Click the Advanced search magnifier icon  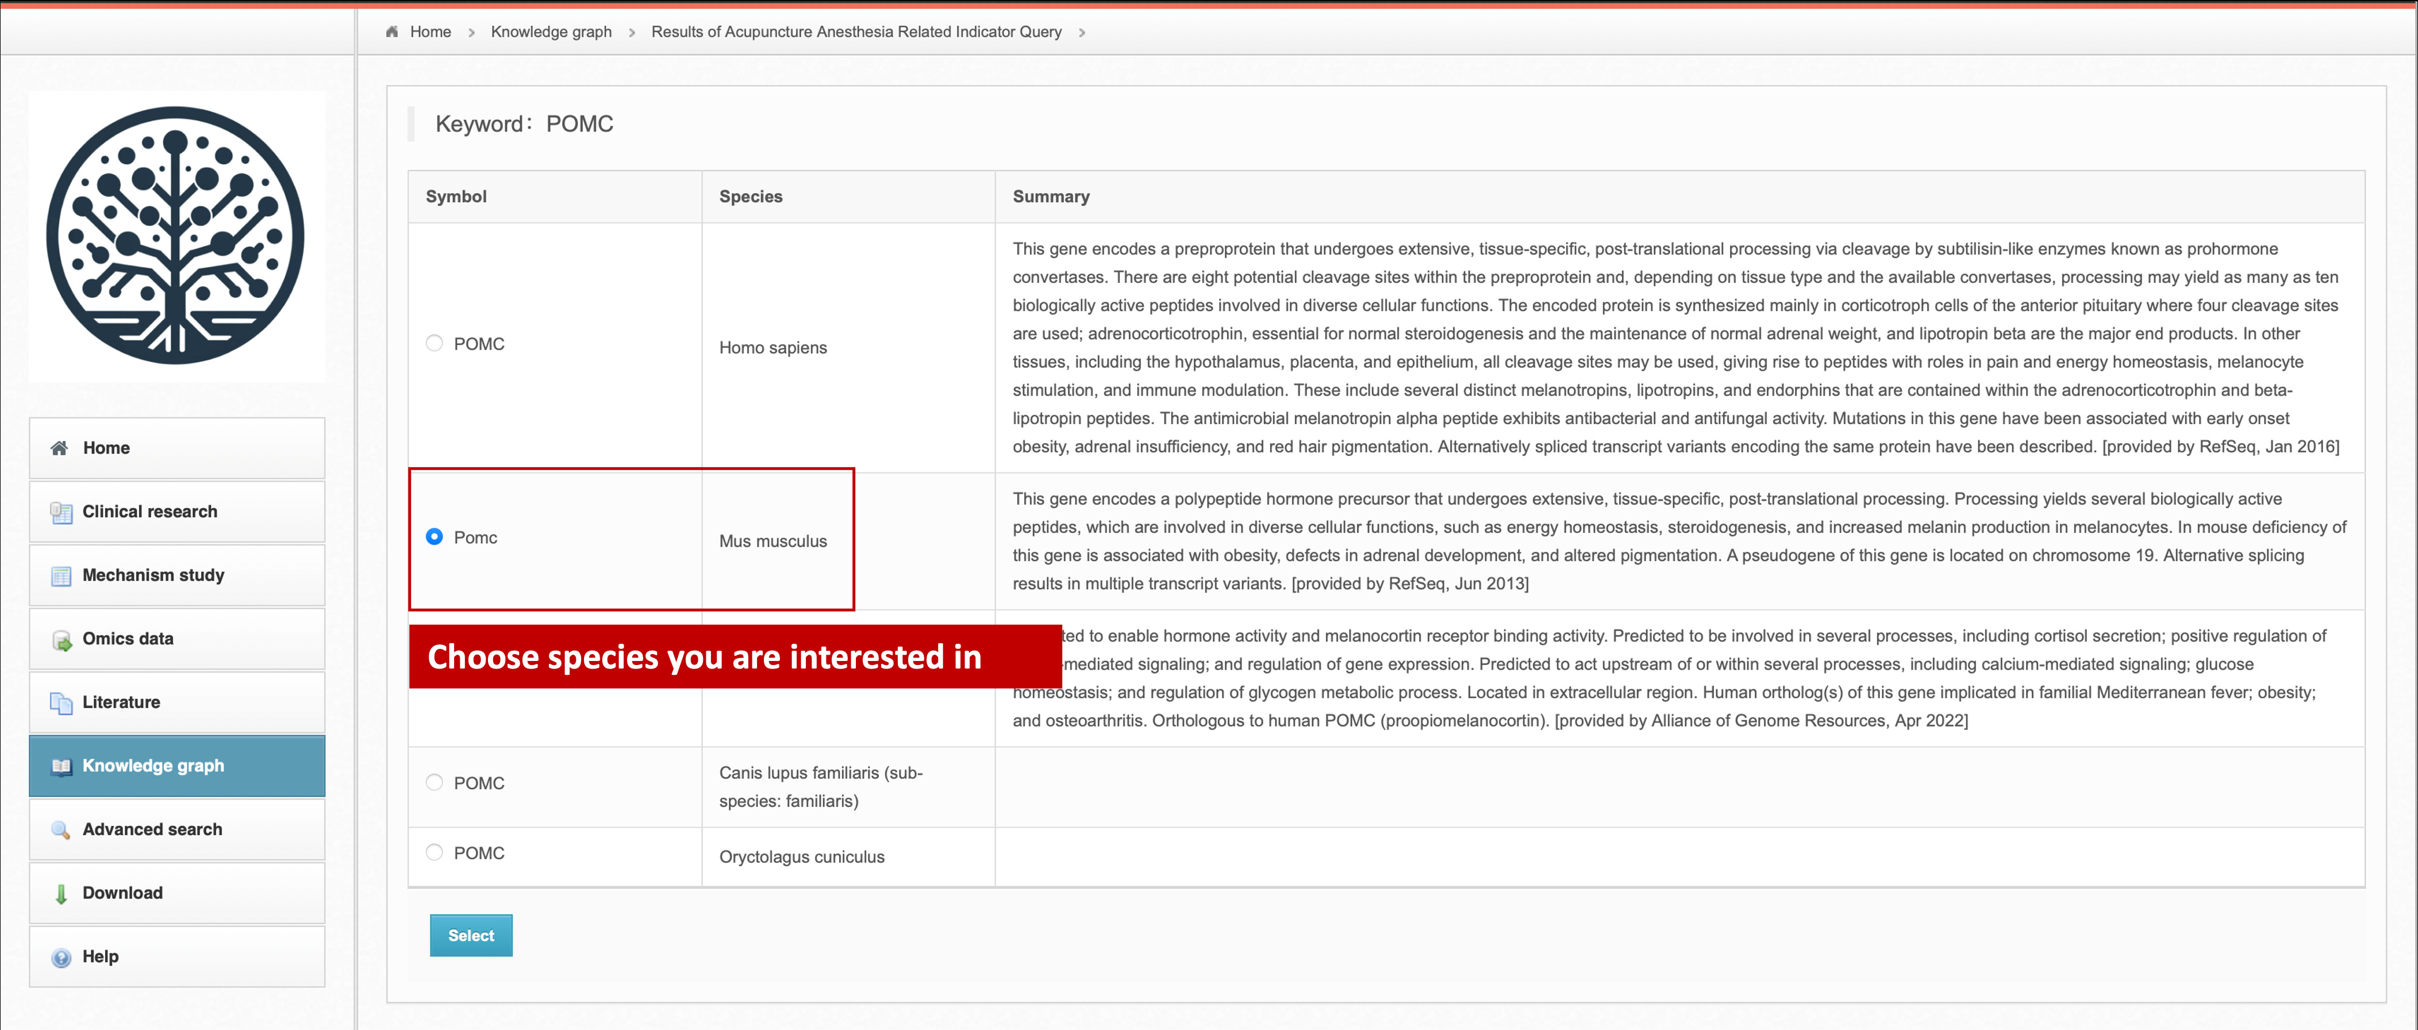[61, 830]
